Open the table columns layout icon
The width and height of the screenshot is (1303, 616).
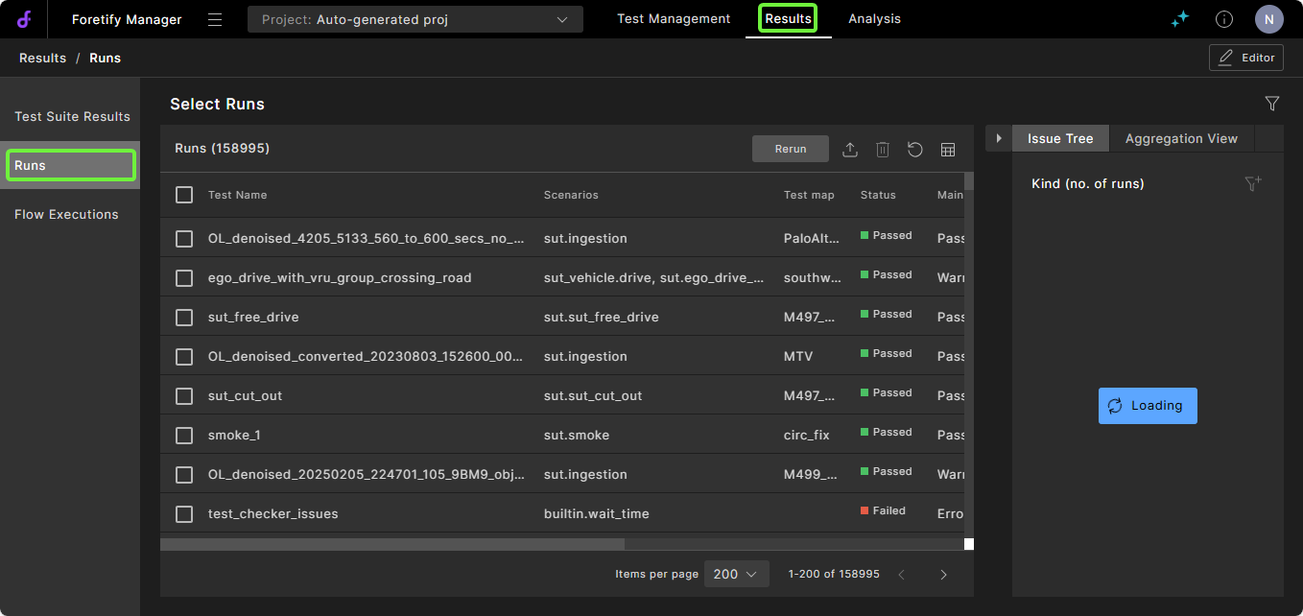[x=948, y=150]
